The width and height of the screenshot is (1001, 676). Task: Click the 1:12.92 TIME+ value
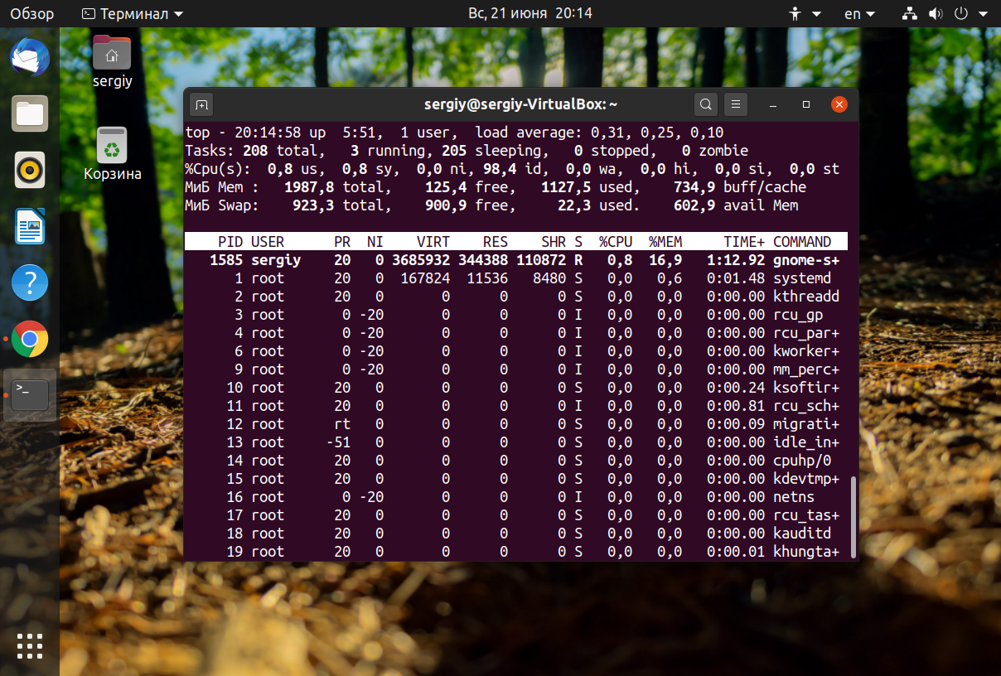click(736, 260)
